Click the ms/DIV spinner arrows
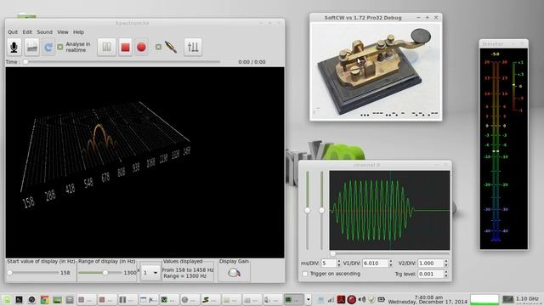The image size is (544, 306). [339, 263]
